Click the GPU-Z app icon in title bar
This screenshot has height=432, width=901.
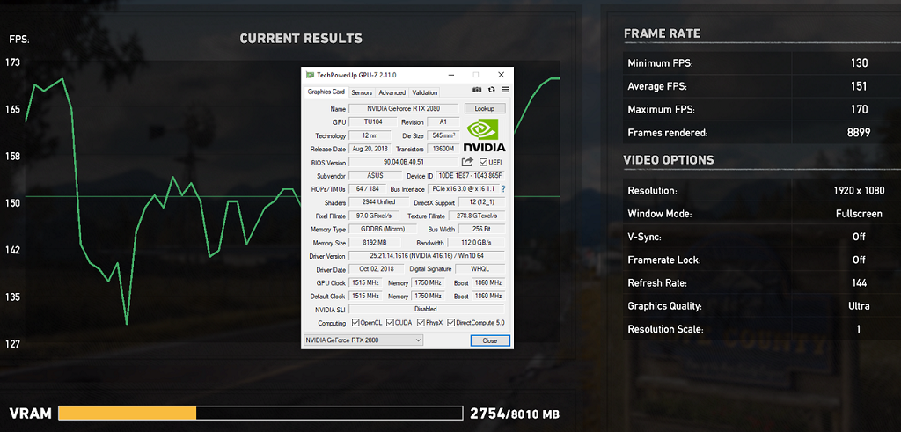tap(310, 75)
